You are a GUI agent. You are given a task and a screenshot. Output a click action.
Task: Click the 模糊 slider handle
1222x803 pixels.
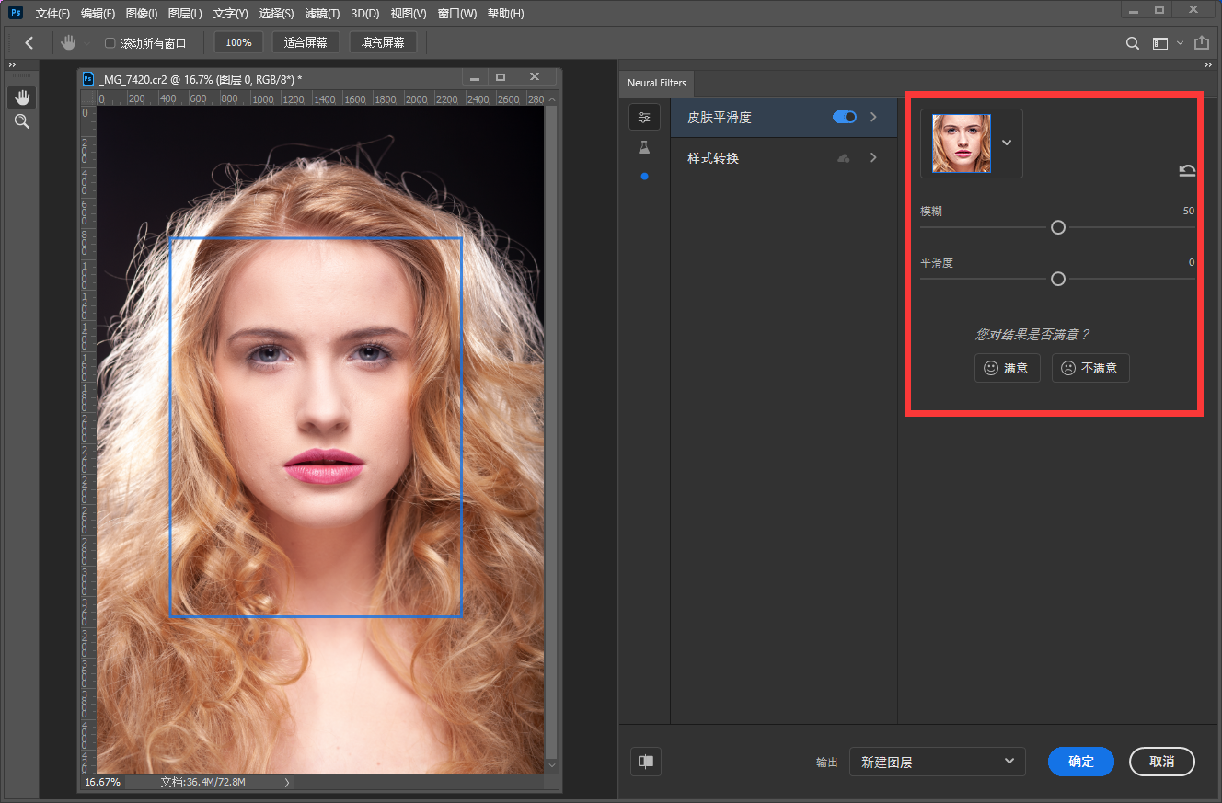tap(1058, 227)
